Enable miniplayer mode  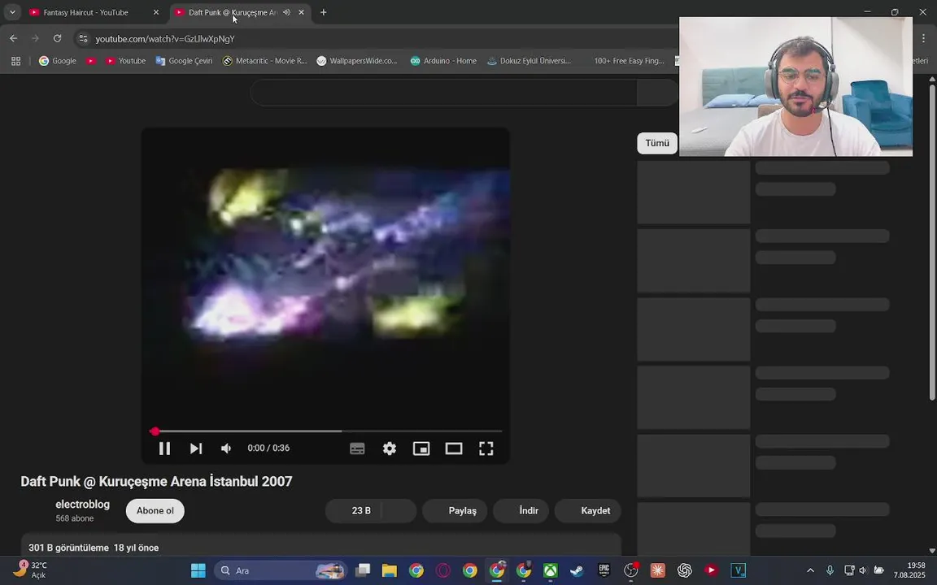421,448
